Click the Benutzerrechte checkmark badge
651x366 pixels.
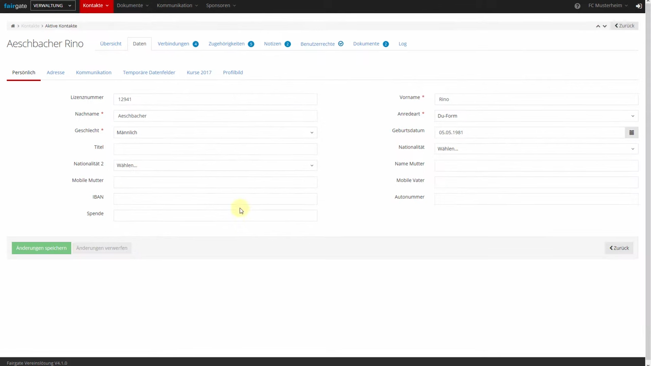point(341,44)
